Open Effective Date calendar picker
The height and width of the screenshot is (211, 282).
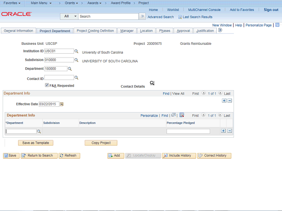(62, 104)
